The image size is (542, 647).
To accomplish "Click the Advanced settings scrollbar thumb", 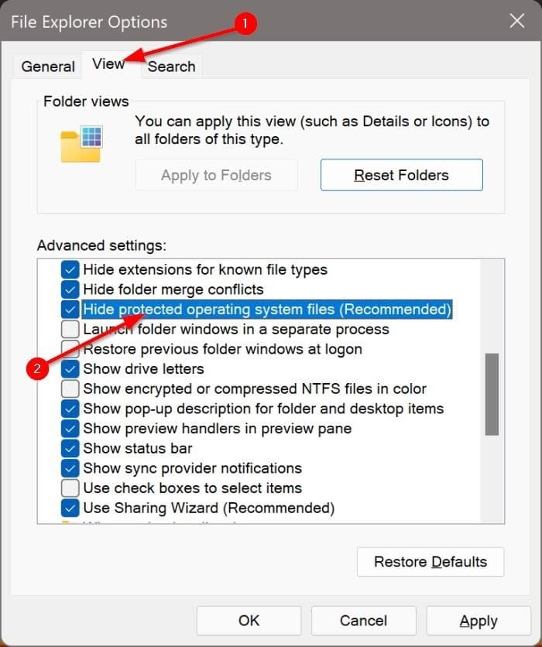I will click(492, 394).
